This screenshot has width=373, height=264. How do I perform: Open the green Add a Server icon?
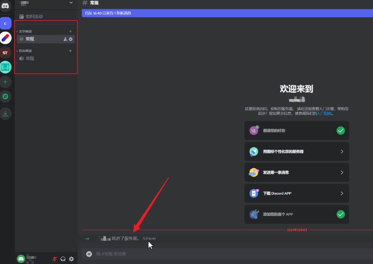(x=5, y=82)
